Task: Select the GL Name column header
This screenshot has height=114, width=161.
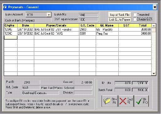Action: point(107,26)
